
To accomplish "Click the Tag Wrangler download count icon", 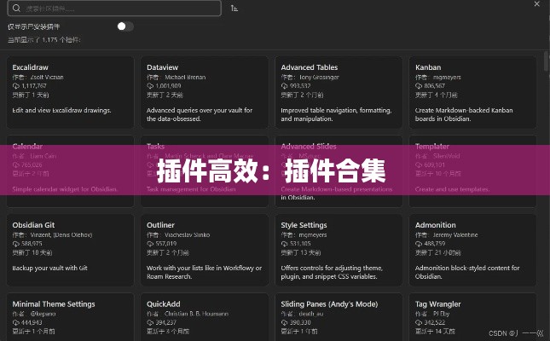I will coord(419,322).
